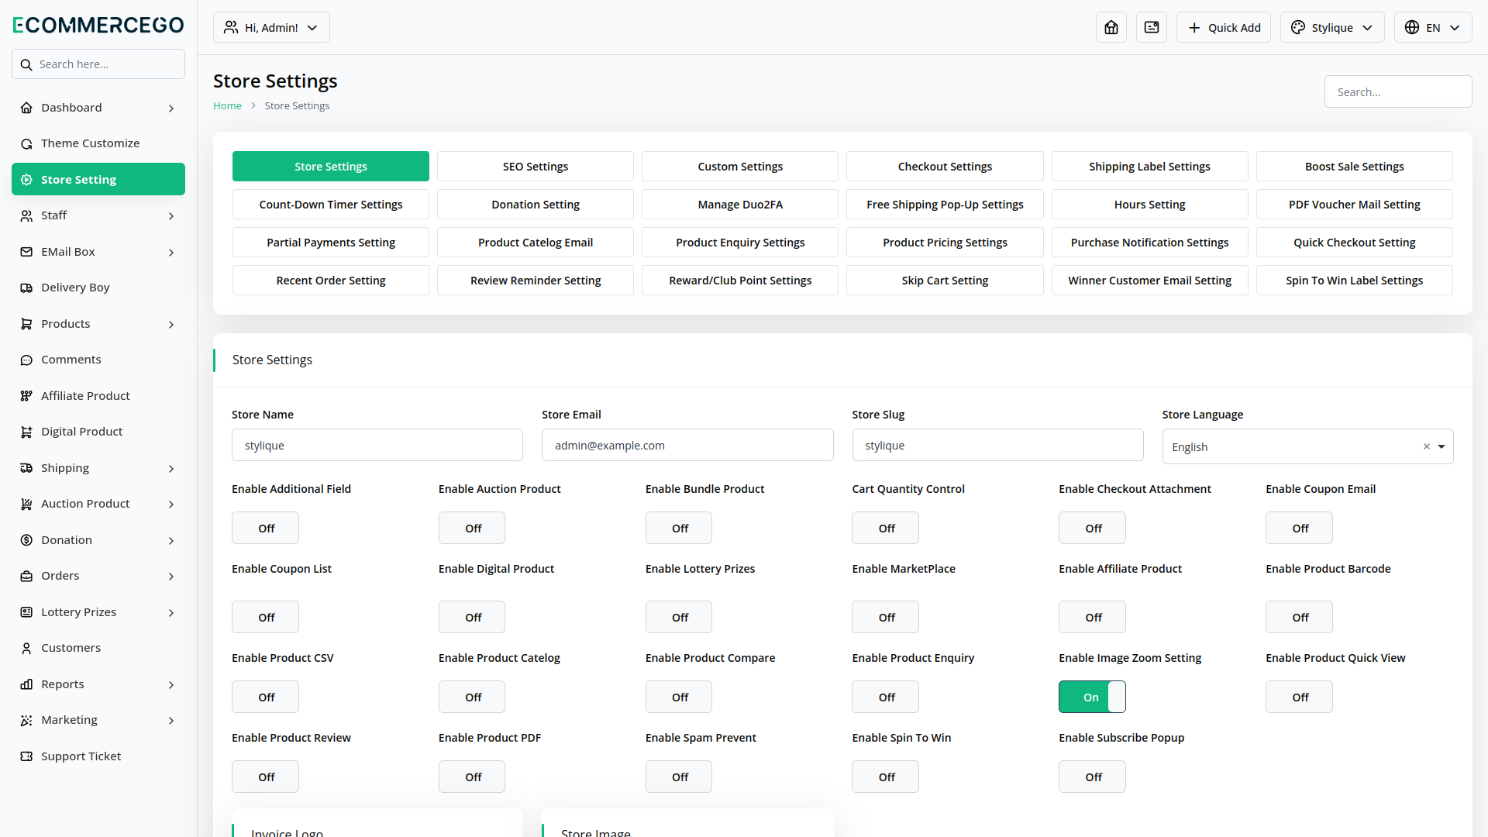Toggle Enable Additional Field switch
Image resolution: width=1488 pixels, height=837 pixels.
265,528
